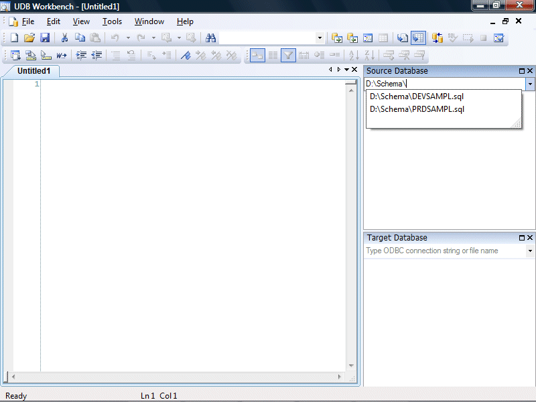Viewport: 536px width, 402px height.
Task: Restore the inner document window button
Action: pos(505,21)
